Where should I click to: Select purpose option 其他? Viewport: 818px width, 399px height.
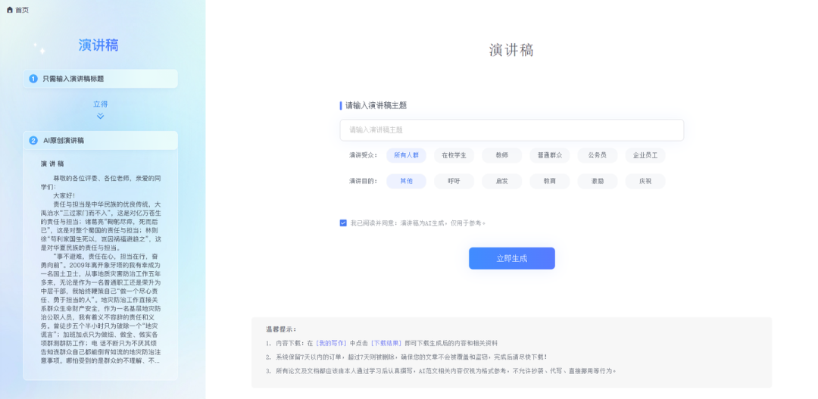pos(406,181)
